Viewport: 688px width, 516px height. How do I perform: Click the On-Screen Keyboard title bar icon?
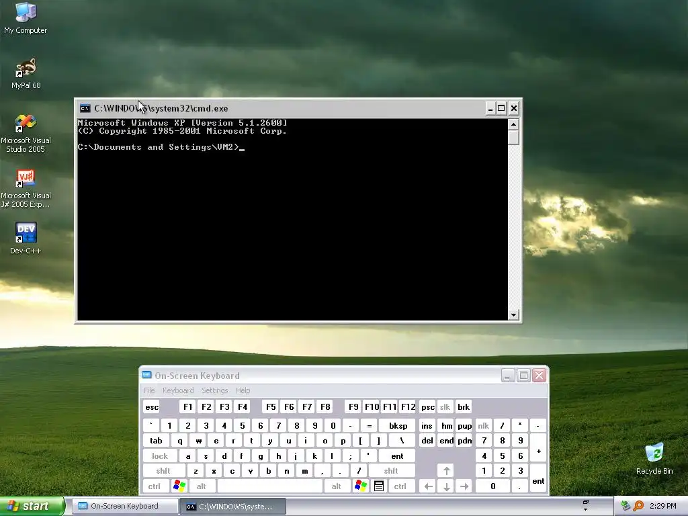(x=146, y=375)
